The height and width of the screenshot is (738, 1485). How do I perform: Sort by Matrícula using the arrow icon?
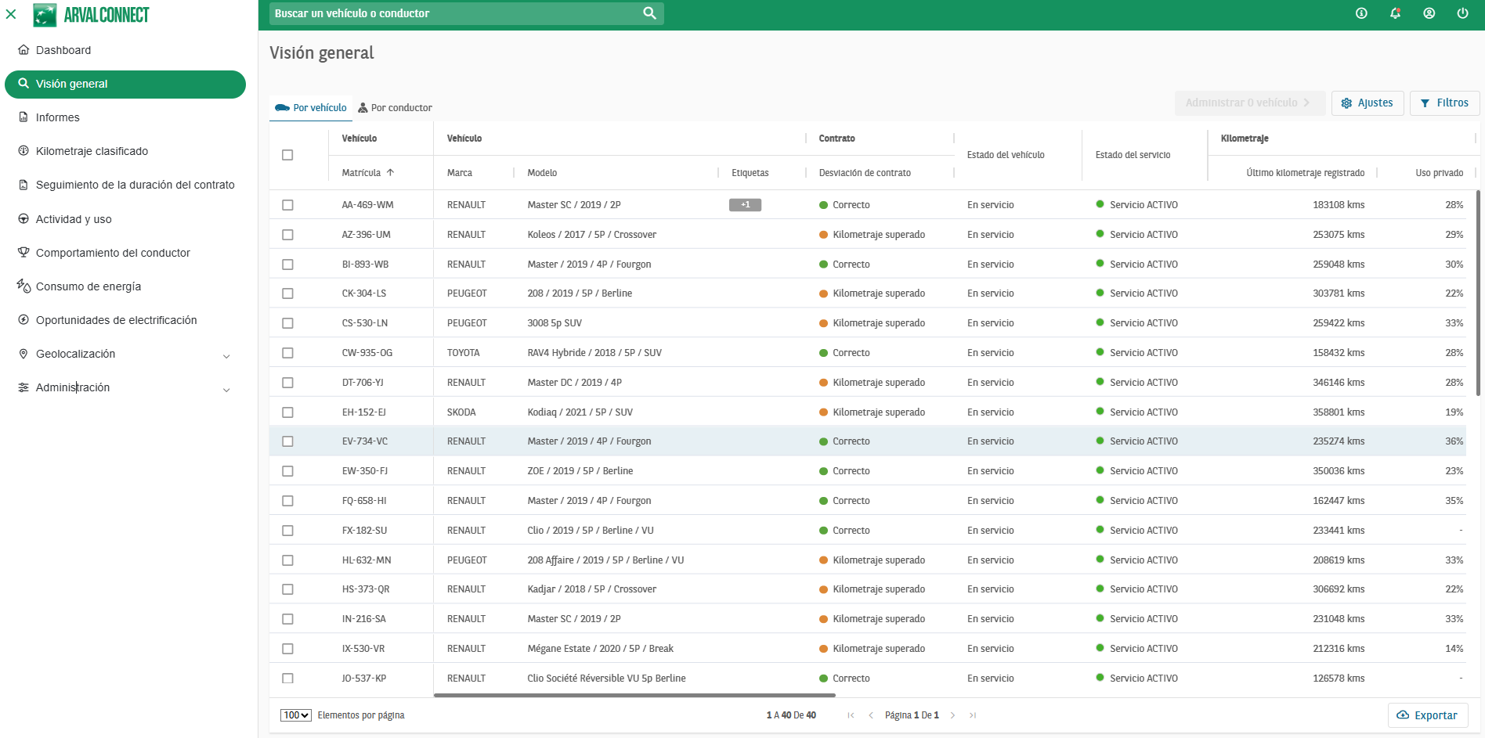pyautogui.click(x=390, y=172)
